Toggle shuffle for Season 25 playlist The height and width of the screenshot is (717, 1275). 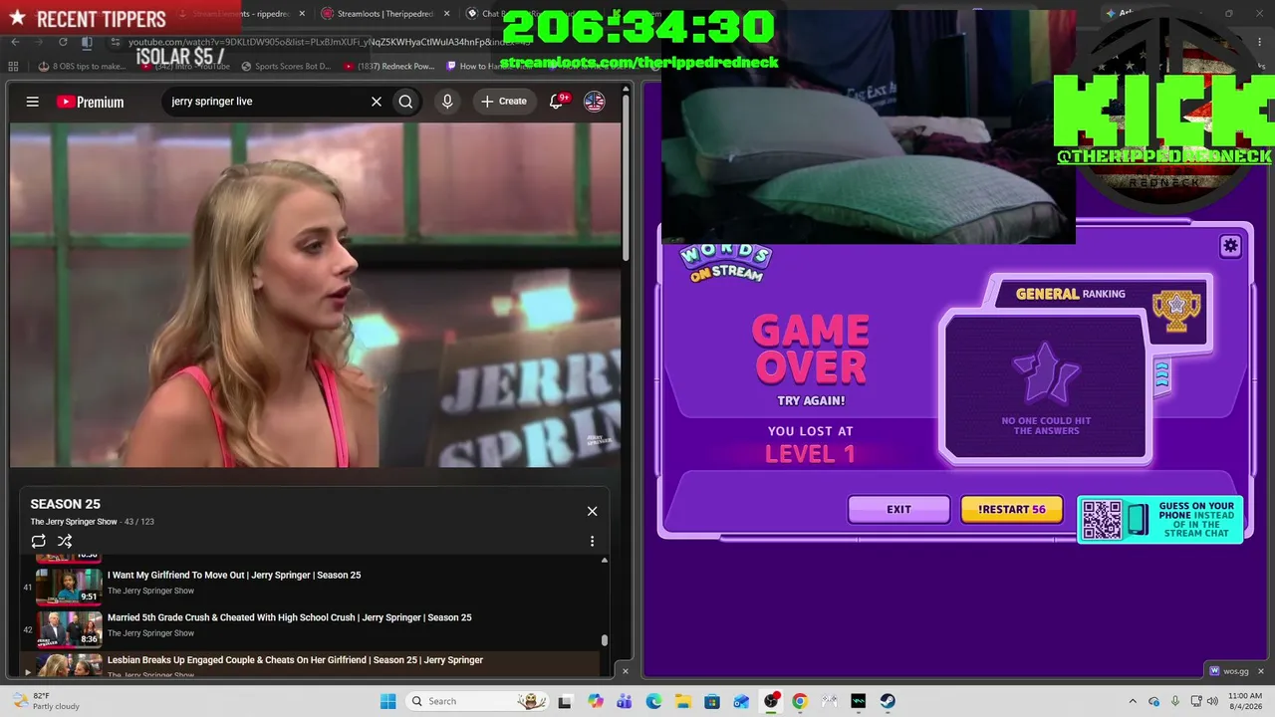pyautogui.click(x=65, y=541)
